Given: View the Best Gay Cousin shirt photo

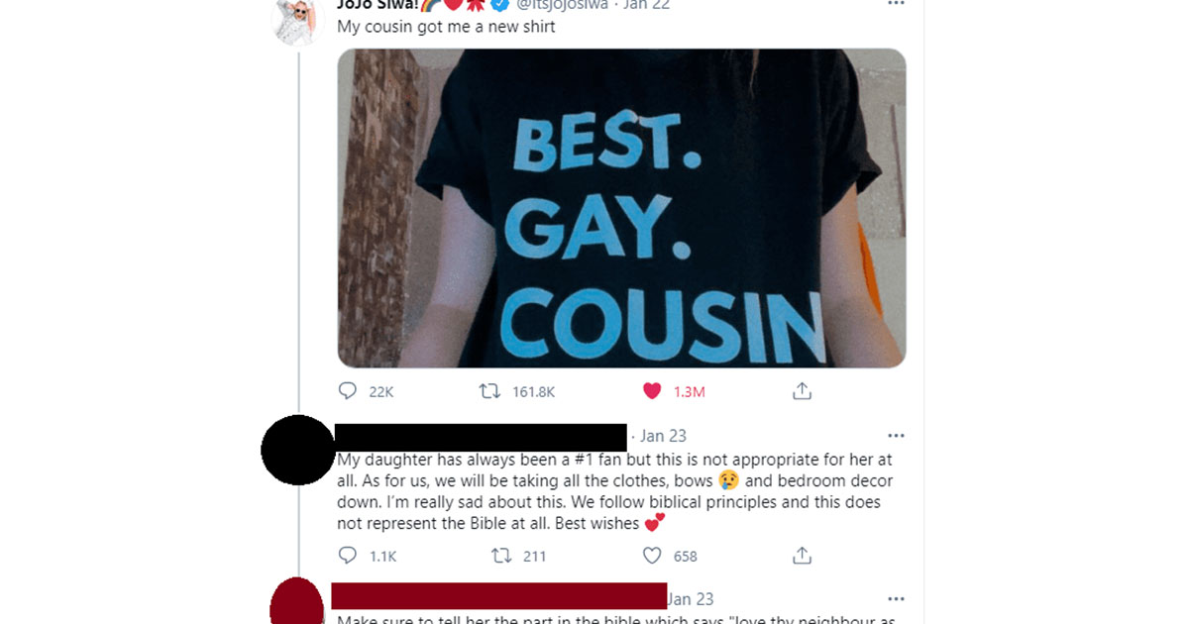Looking at the screenshot, I should coord(621,208).
